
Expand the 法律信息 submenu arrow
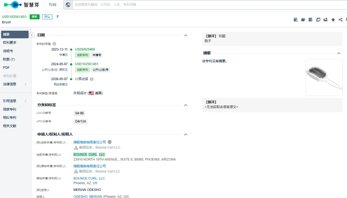pyautogui.click(x=25, y=84)
